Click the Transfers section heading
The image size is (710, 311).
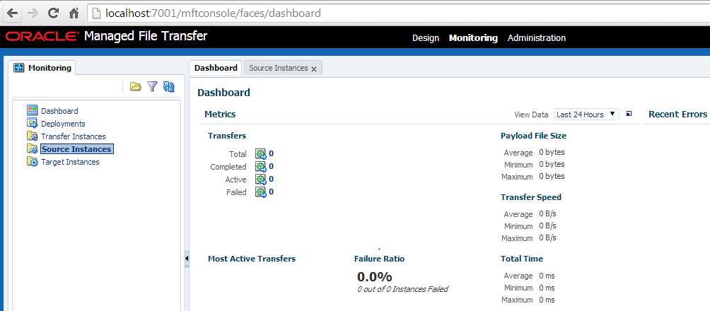[x=227, y=135]
